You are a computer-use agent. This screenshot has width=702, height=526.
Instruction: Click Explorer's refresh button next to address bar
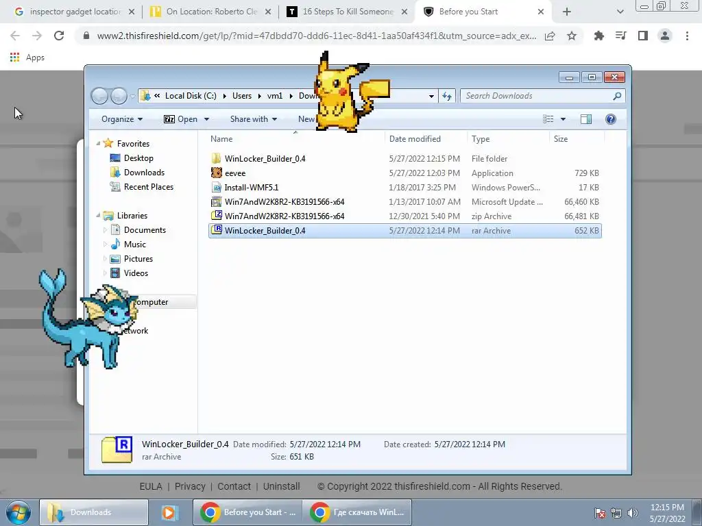click(x=447, y=96)
